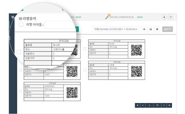
Task: Click the 15000 residual value cell
Action: 53,96
